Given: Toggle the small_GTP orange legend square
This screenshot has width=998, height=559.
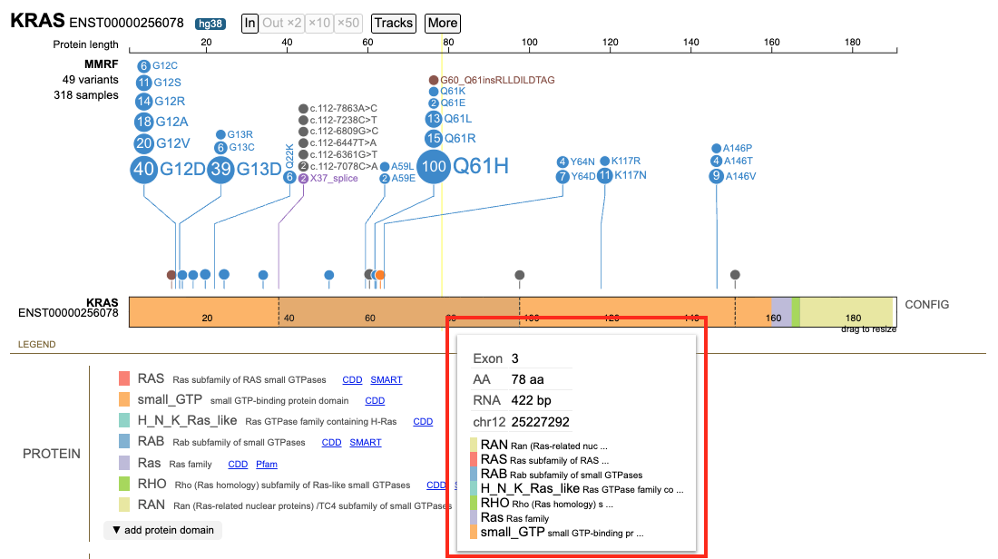Looking at the screenshot, I should click(x=124, y=399).
